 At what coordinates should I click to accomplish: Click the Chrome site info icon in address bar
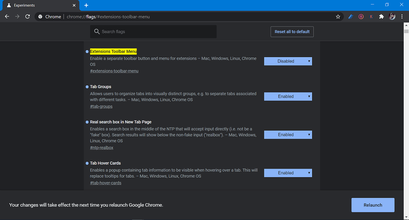pos(40,17)
